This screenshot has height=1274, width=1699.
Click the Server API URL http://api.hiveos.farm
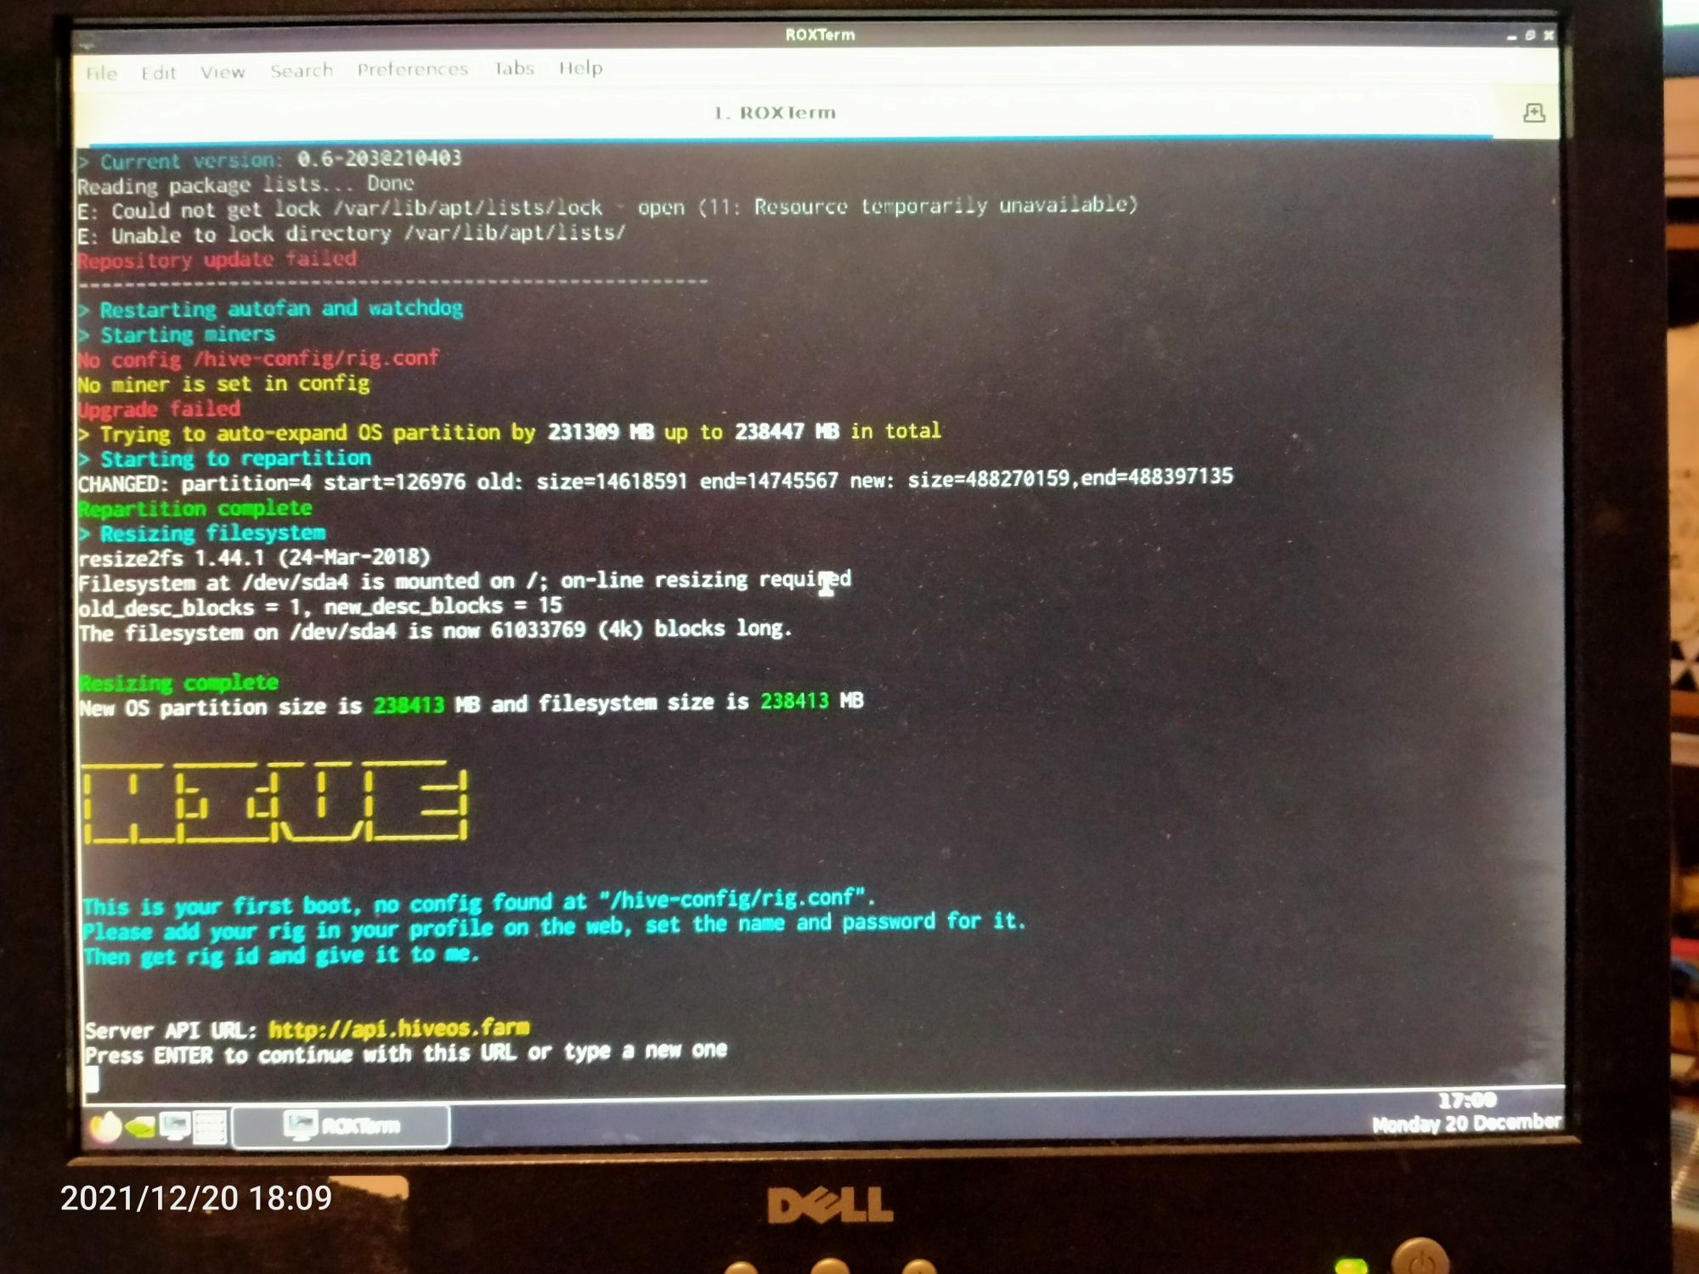[x=399, y=1029]
